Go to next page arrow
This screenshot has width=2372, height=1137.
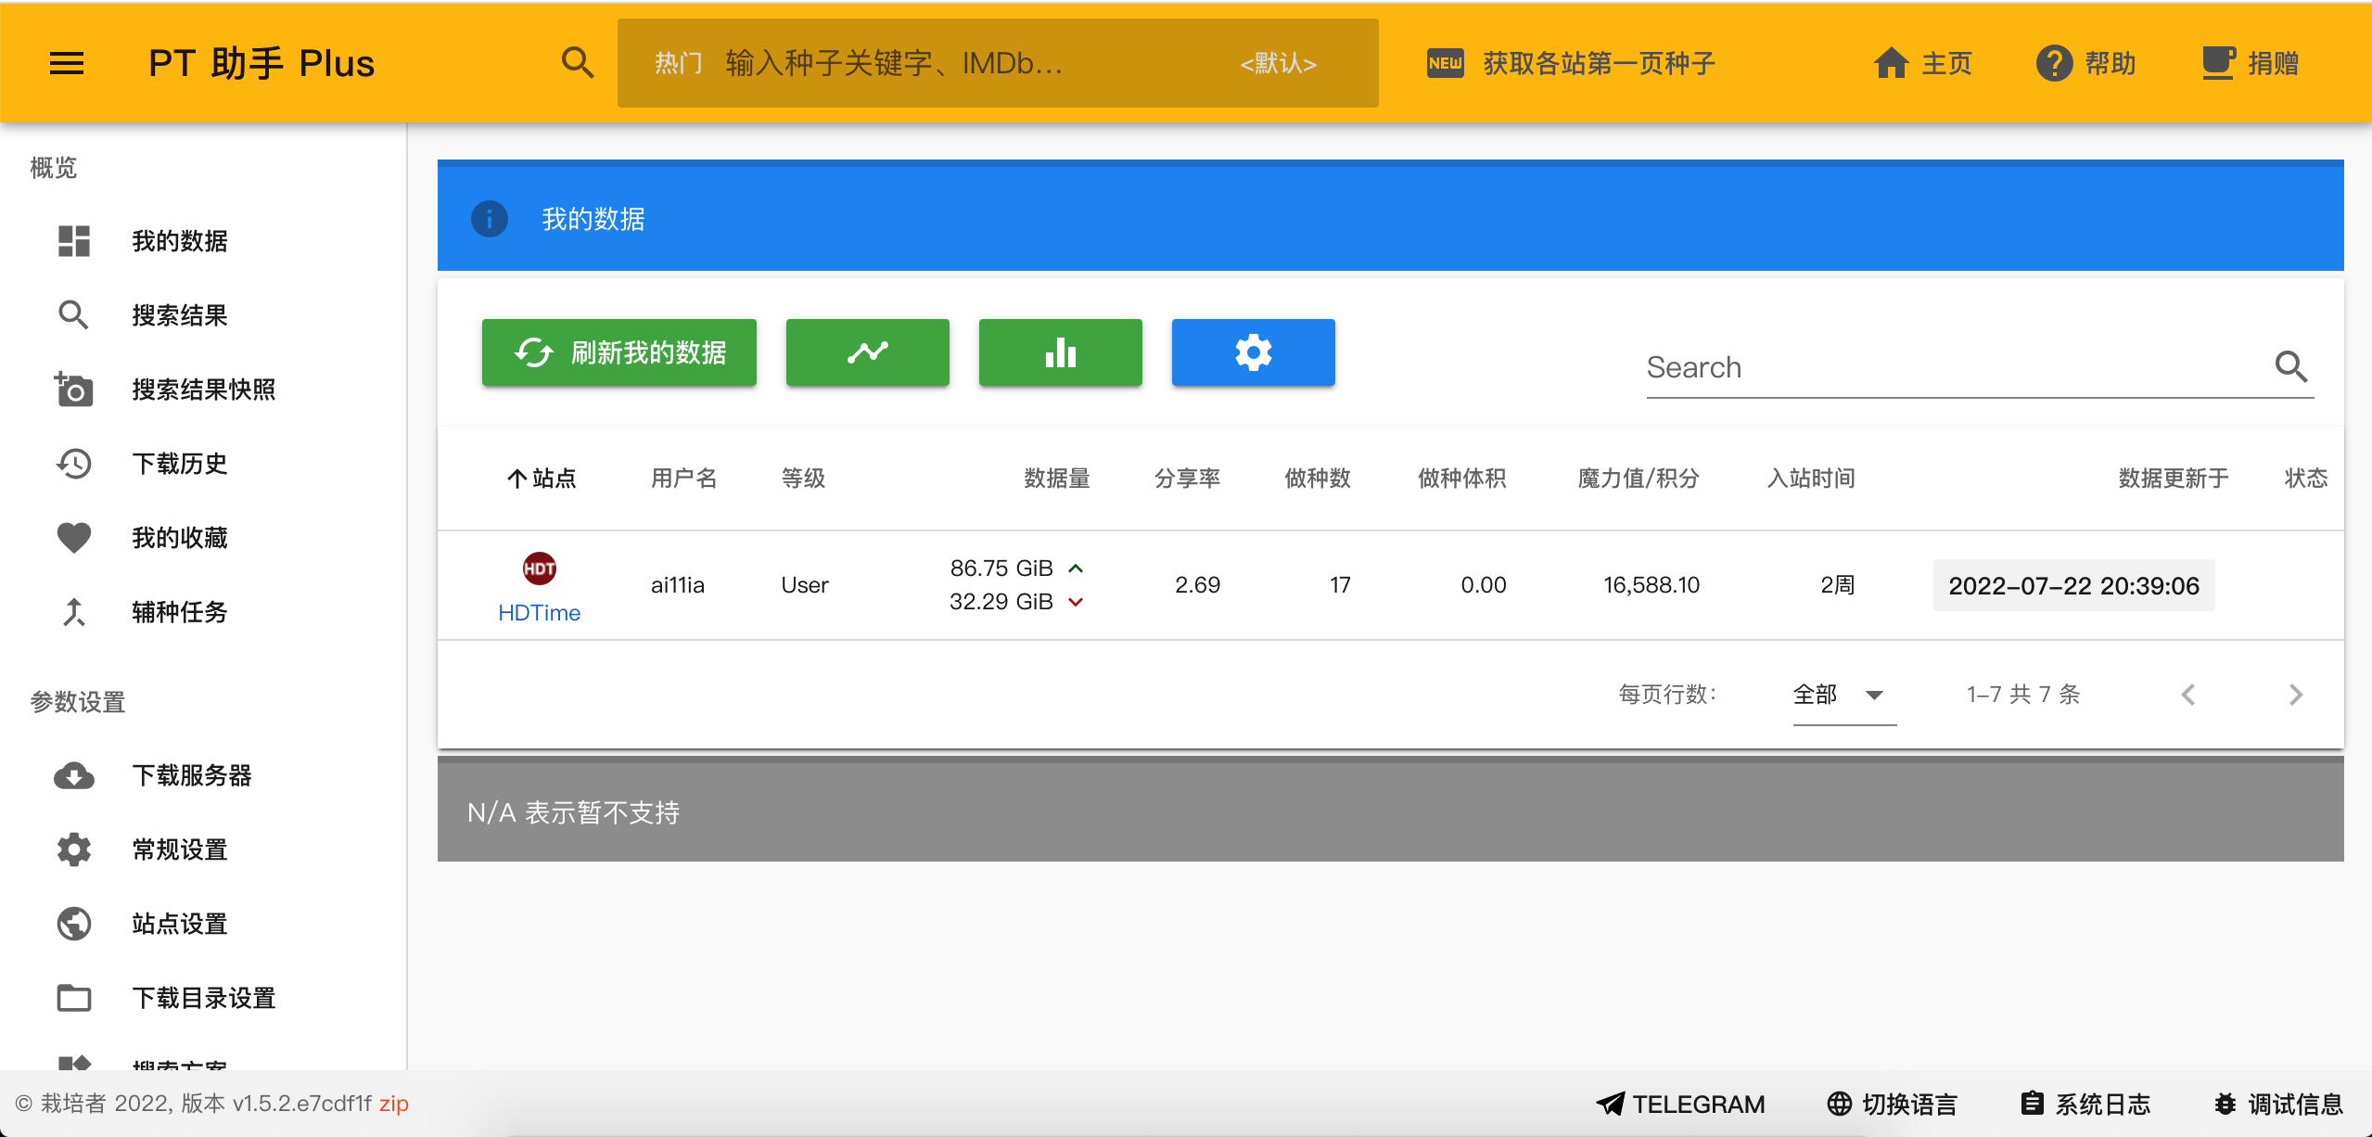tap(2296, 695)
